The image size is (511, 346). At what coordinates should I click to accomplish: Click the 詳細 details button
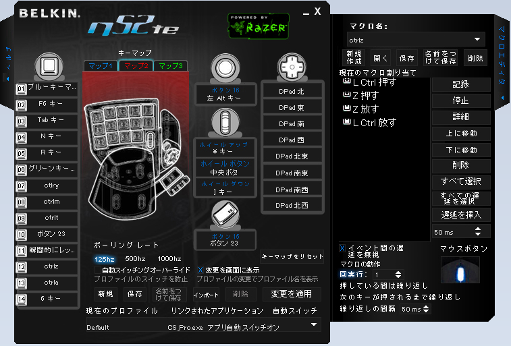pos(461,117)
